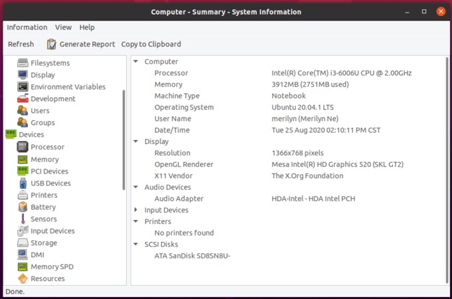Click the Users icon
452x299 pixels.
point(23,110)
